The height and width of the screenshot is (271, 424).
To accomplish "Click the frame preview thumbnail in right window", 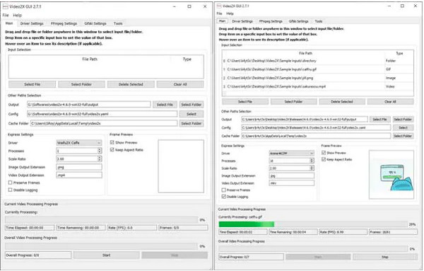I will [391, 175].
